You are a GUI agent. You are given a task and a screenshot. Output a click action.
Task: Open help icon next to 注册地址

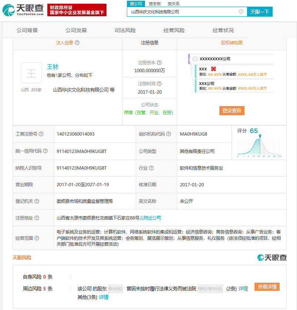[x=37, y=218]
